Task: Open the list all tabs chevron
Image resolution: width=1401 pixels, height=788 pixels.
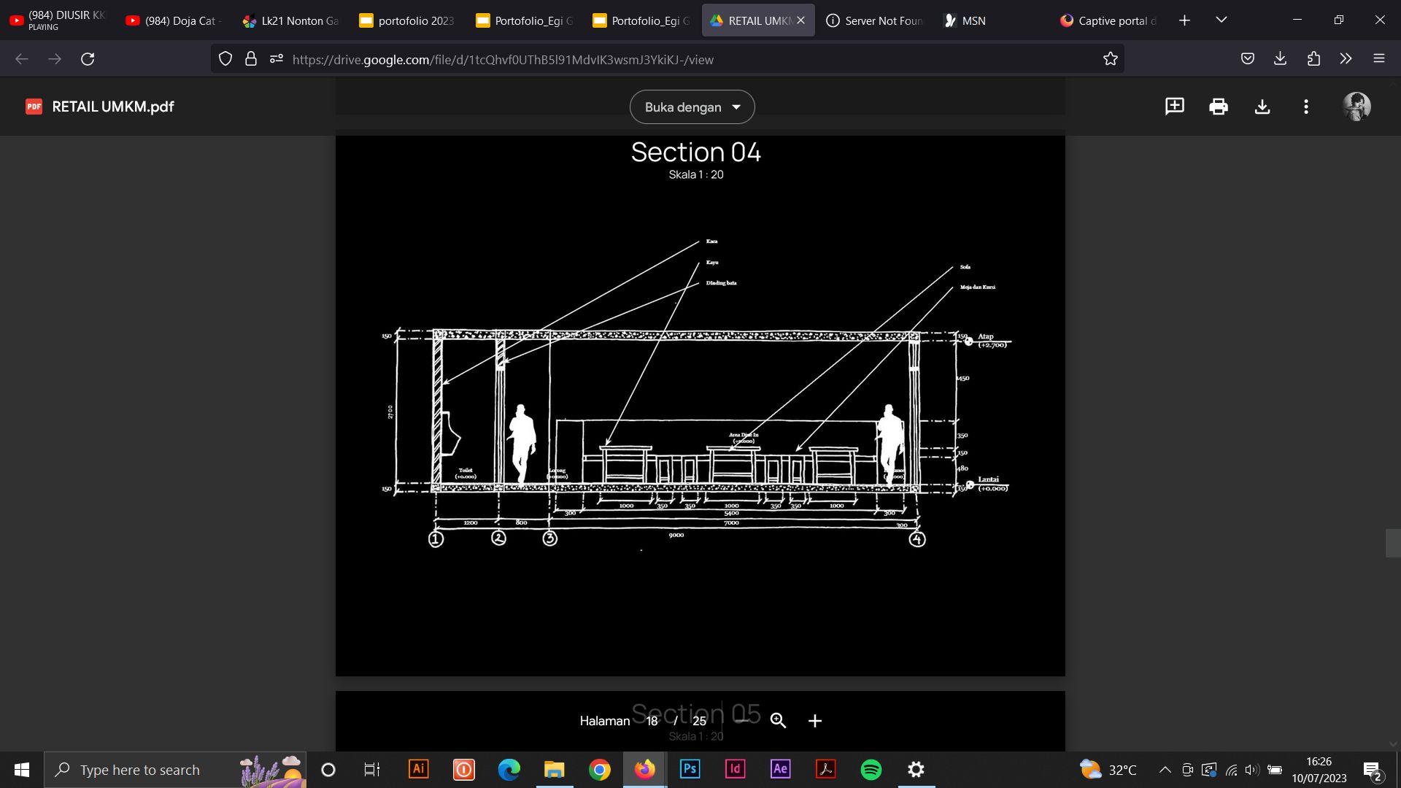Action: pyautogui.click(x=1221, y=20)
